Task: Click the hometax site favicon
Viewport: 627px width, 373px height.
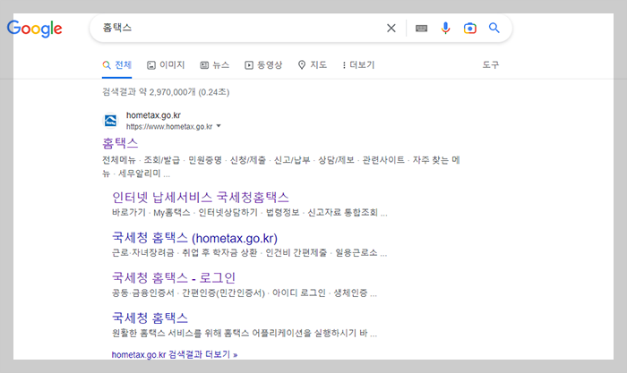Action: click(110, 121)
